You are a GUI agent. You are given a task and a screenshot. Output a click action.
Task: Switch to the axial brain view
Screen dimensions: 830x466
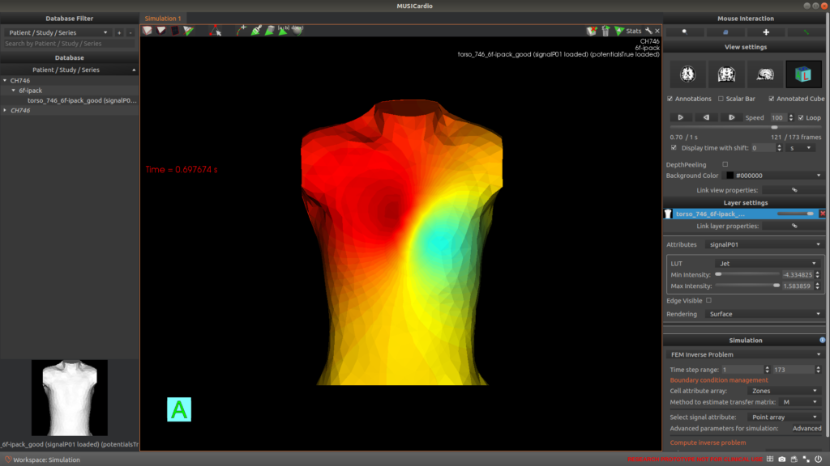click(x=687, y=74)
